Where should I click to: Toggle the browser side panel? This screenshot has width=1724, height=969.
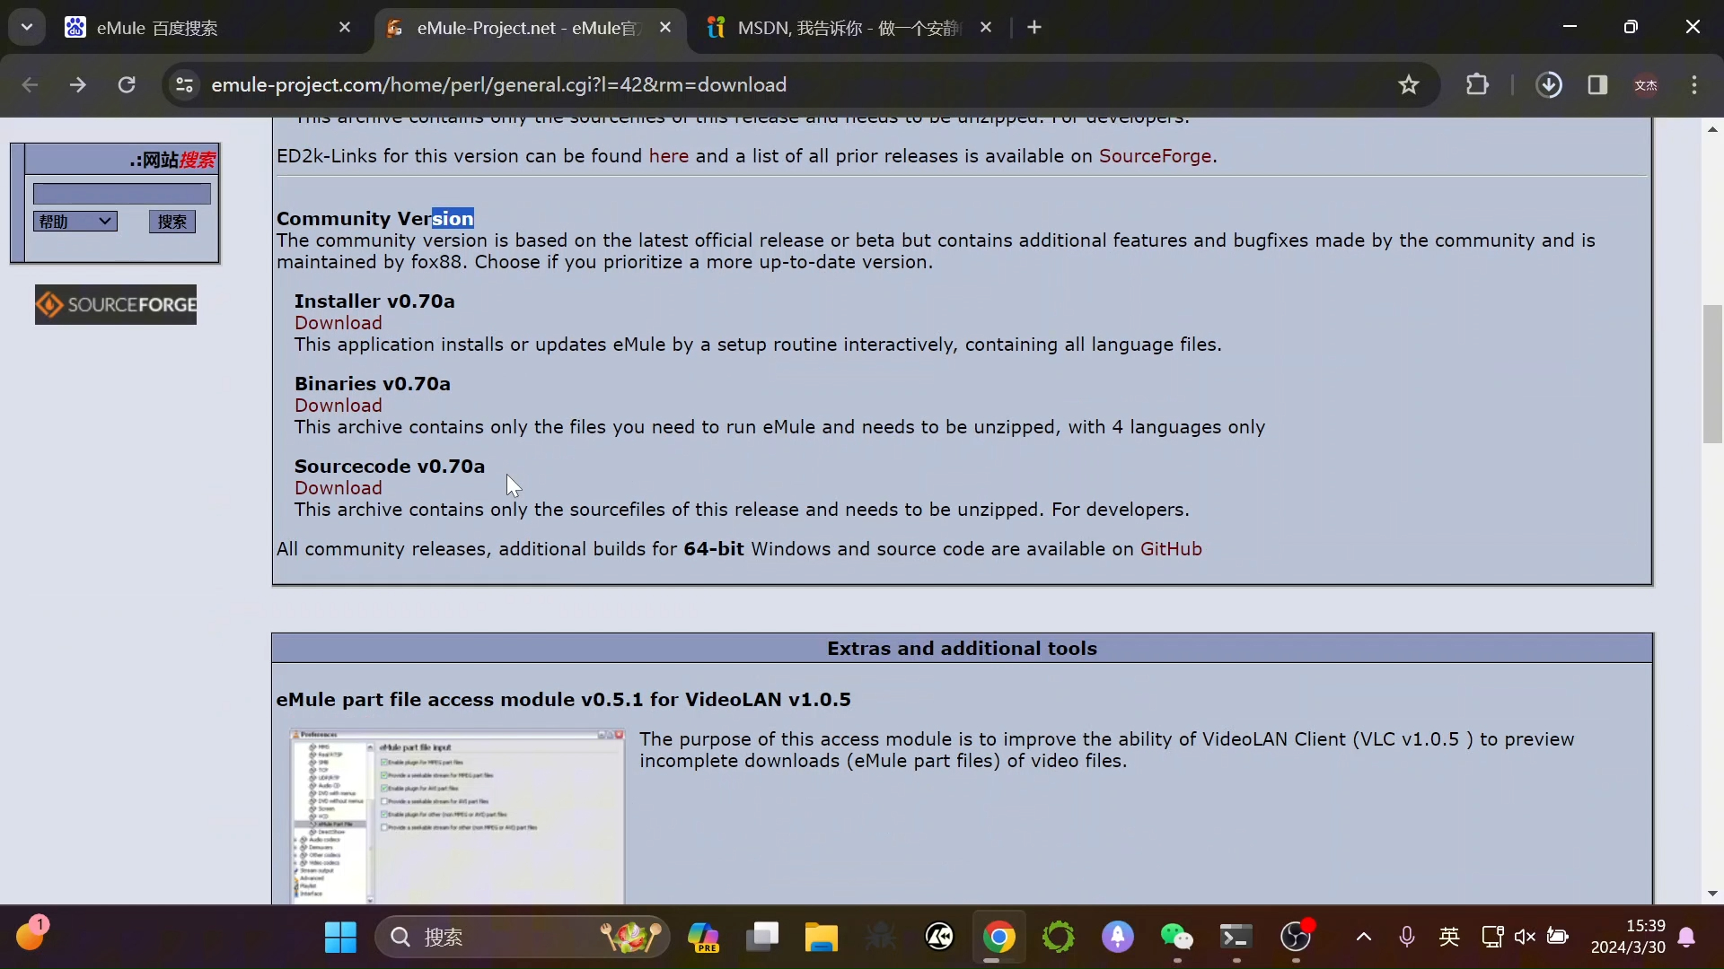(1597, 84)
